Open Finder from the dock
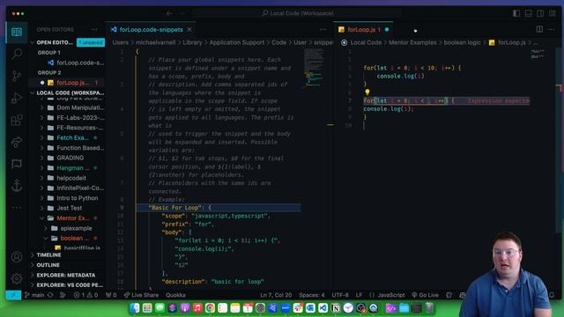Screen dimensions: 564x317 tap(135, 308)
